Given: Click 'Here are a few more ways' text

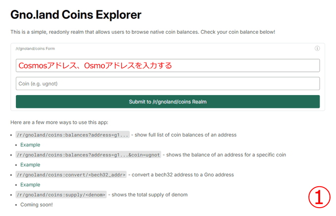Looking at the screenshot, I should tap(59, 122).
